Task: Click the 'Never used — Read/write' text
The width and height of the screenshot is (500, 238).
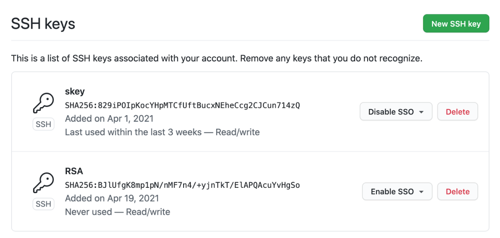Action: (117, 212)
